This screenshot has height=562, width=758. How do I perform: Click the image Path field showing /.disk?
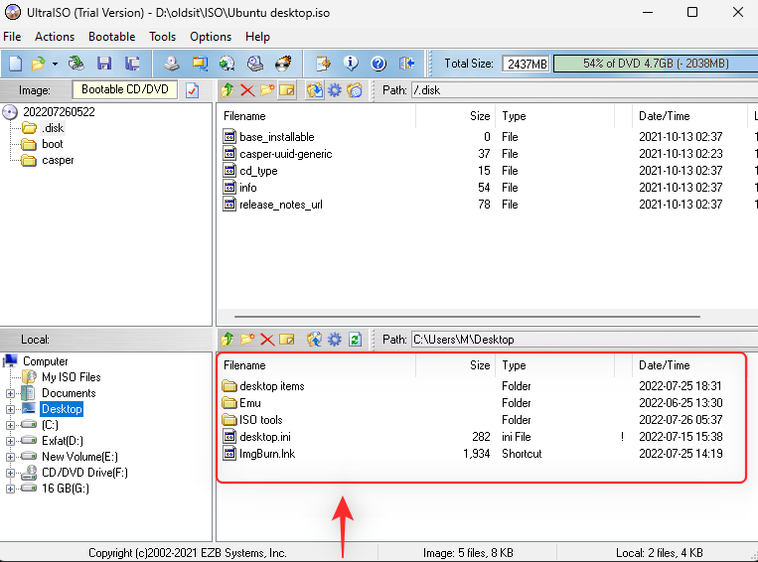[x=584, y=90]
